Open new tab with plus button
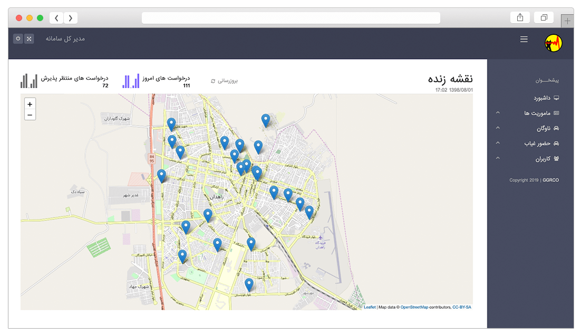Viewport: 581px width, 335px height. 567,21
